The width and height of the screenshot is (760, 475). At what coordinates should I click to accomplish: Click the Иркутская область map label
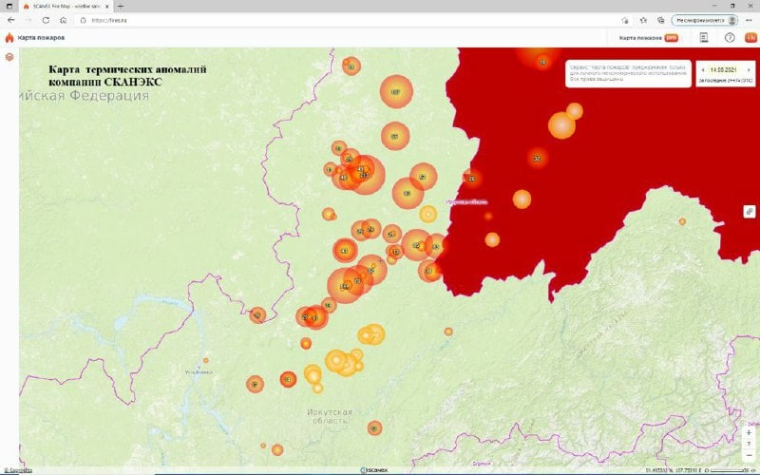[x=330, y=416]
